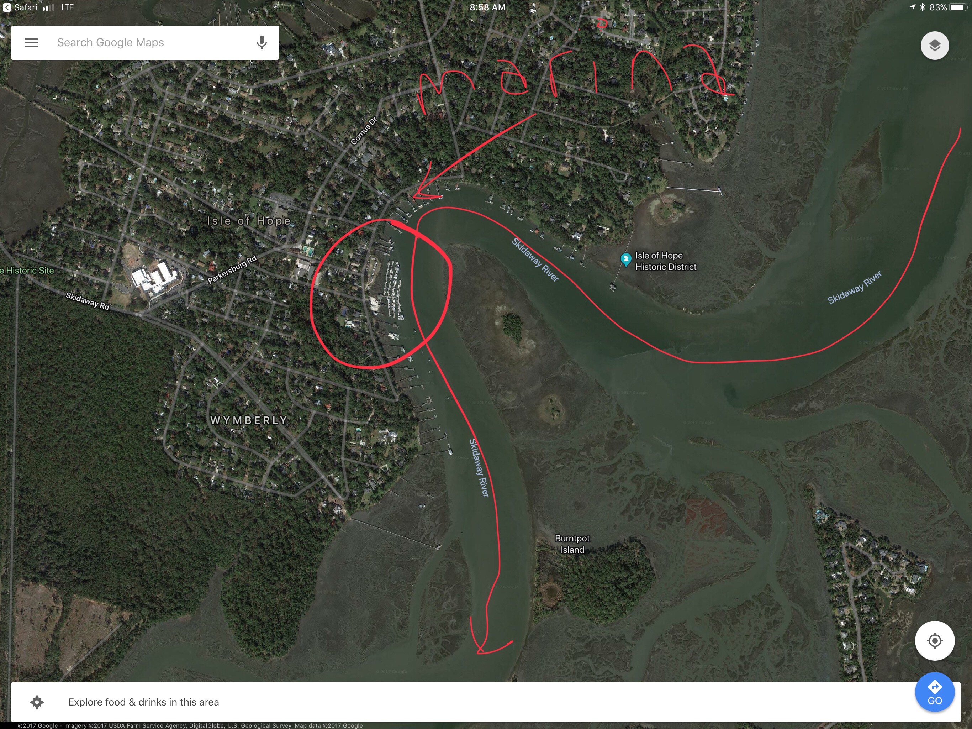Tap the battery indicator in status bar
The height and width of the screenshot is (729, 972).
point(958,7)
